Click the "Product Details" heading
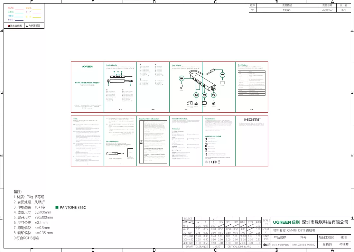This screenshot has height=252, width=354. 112,65
